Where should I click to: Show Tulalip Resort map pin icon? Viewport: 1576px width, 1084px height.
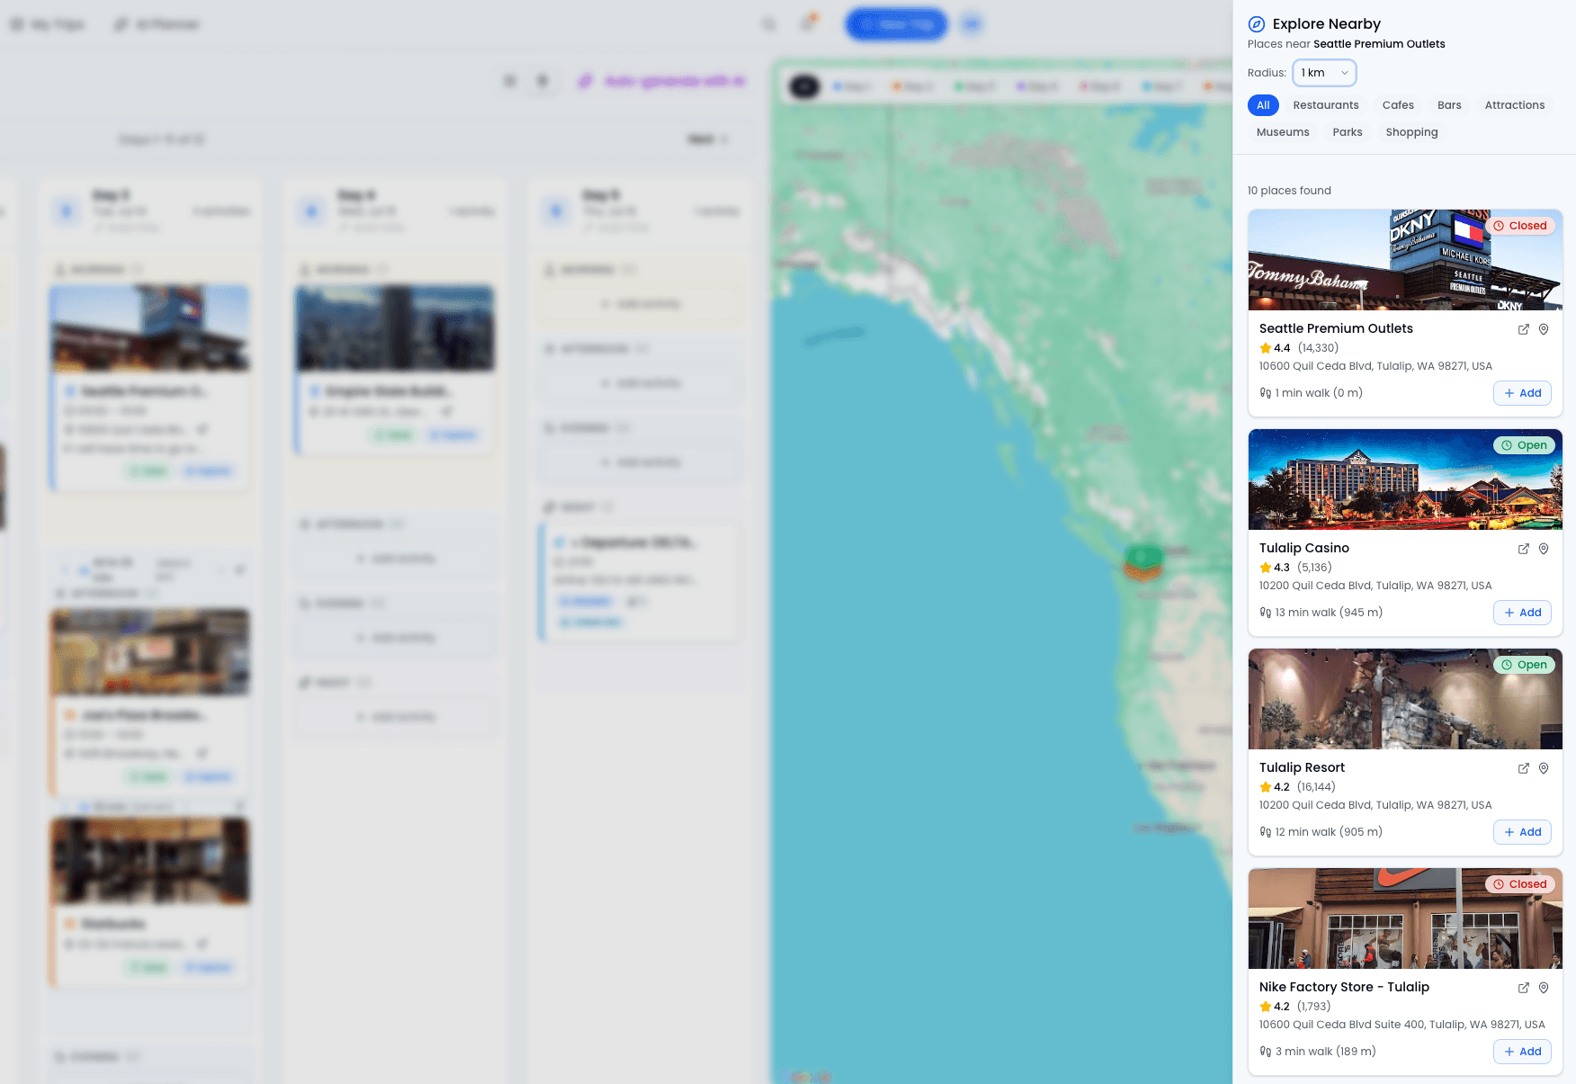pos(1544,768)
